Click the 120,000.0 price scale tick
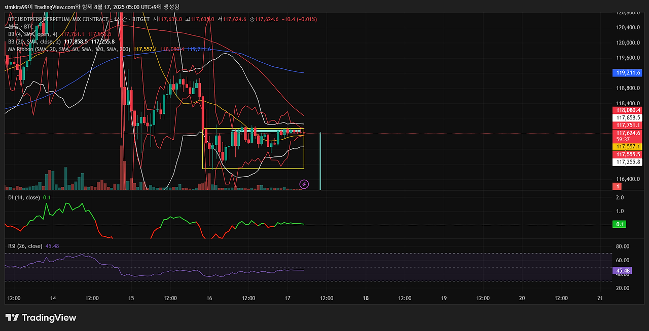Screen dimensions: 649x331 [x=628, y=43]
